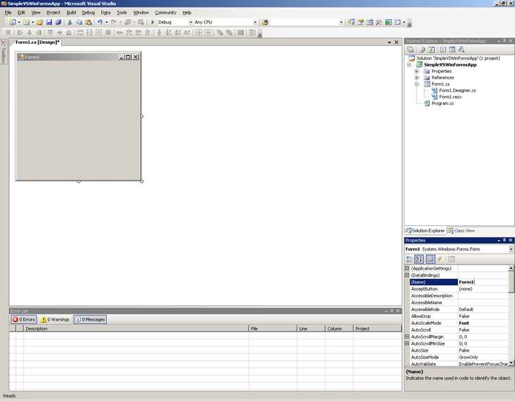
Task: Click the Save All icon
Action: (x=58, y=23)
